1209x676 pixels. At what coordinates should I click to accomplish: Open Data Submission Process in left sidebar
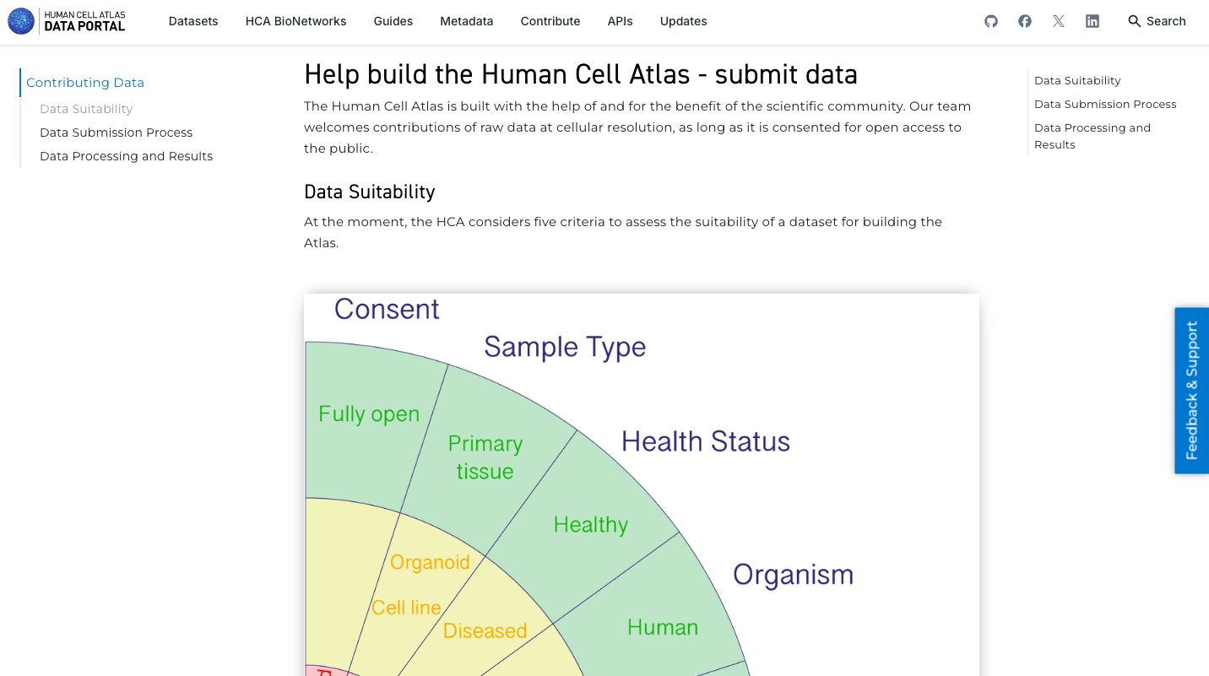[117, 132]
